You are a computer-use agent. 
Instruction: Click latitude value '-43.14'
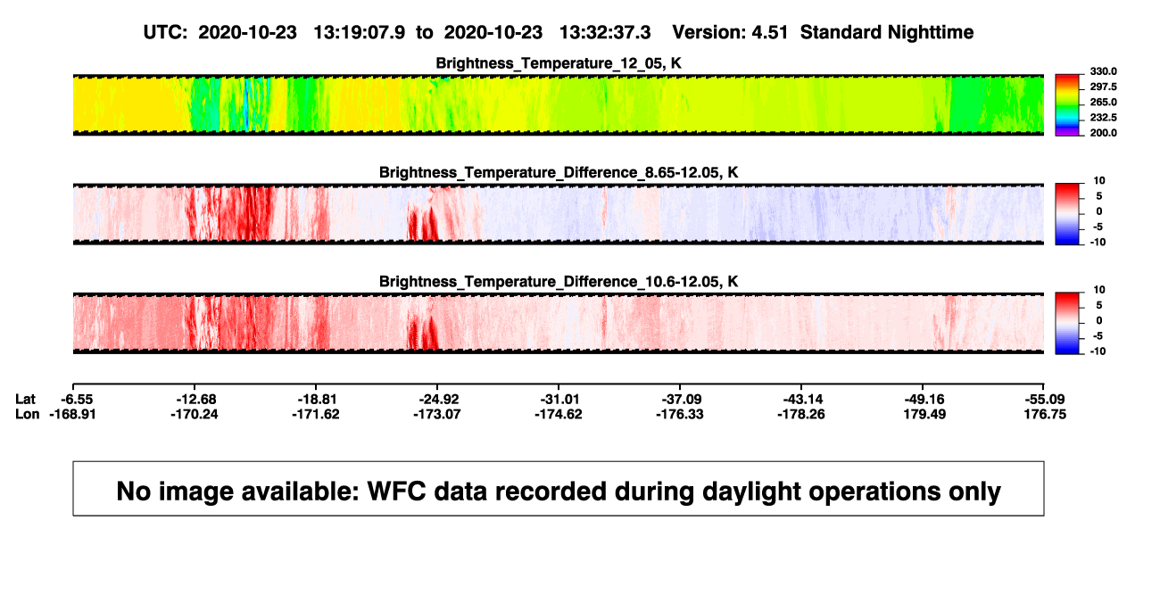(x=804, y=399)
